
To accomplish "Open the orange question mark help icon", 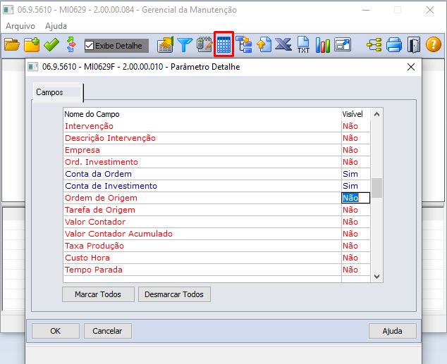I will click(x=434, y=44).
